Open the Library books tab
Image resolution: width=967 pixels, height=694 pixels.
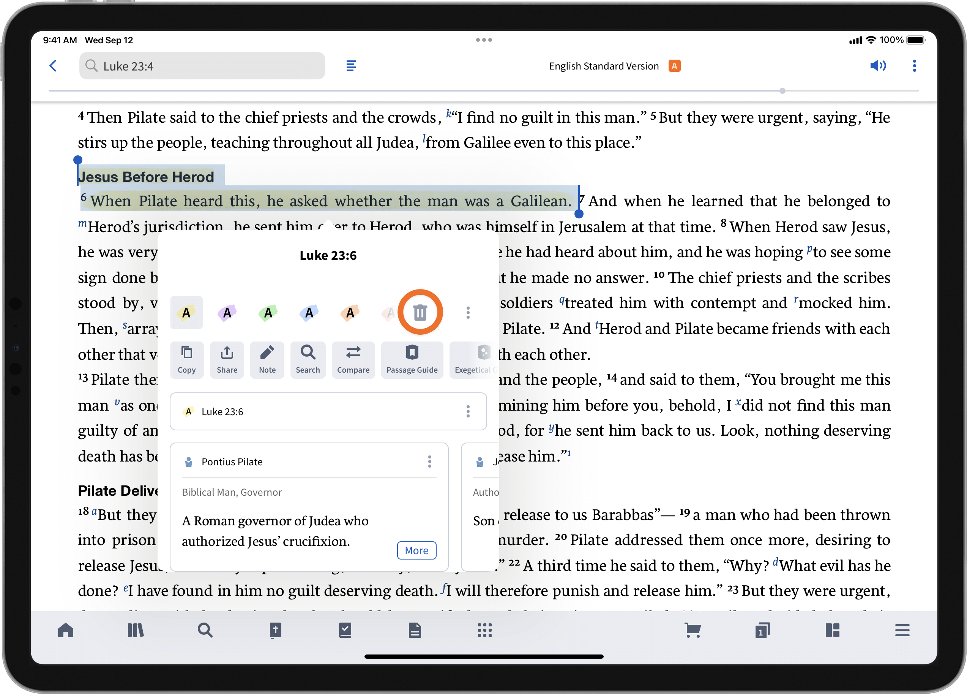coord(136,631)
